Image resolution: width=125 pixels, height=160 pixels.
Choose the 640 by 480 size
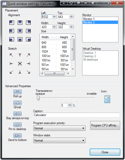point(55,43)
